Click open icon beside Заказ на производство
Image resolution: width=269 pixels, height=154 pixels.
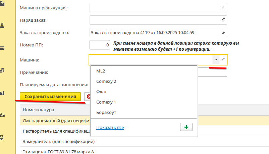click(224, 32)
